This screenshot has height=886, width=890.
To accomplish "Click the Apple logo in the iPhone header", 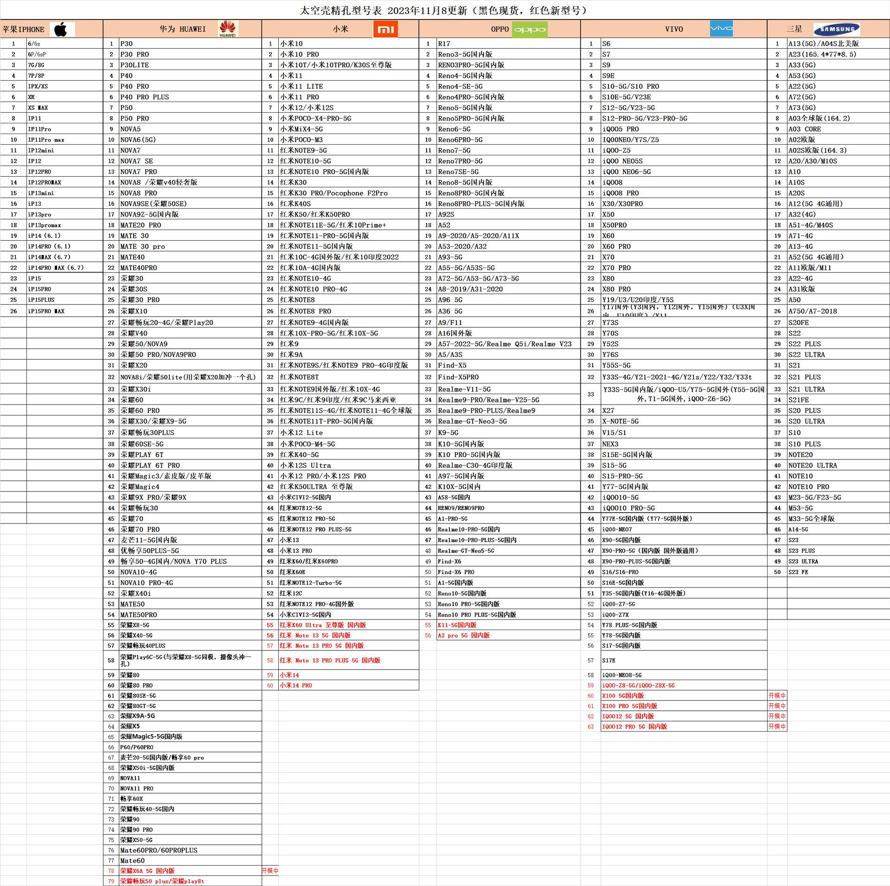I will point(62,29).
